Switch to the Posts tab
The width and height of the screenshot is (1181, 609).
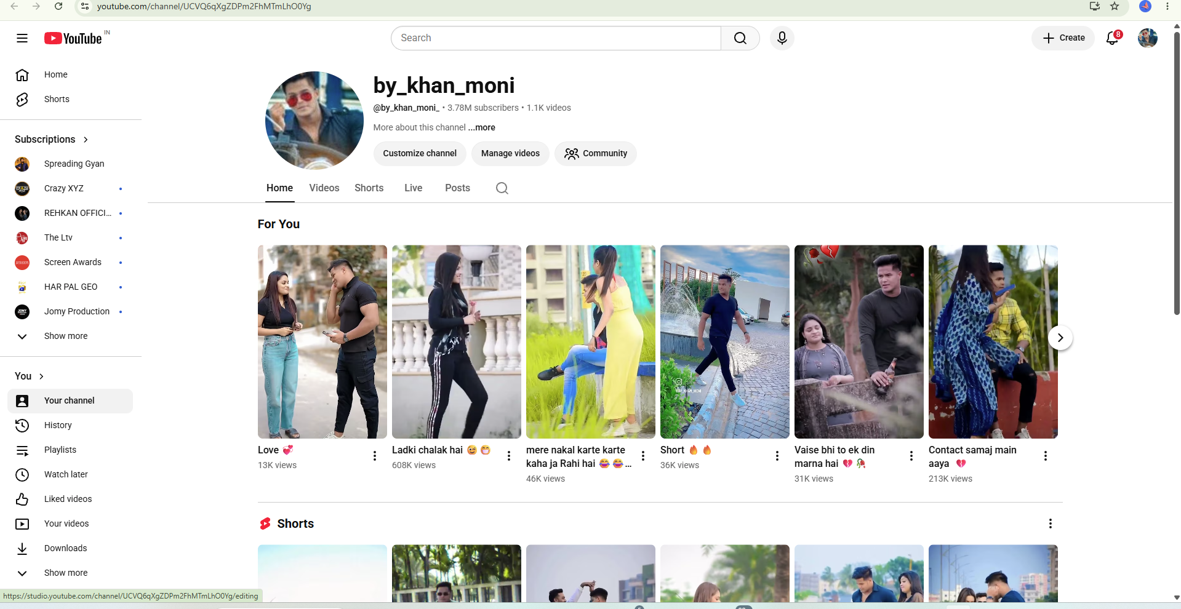[x=458, y=188]
